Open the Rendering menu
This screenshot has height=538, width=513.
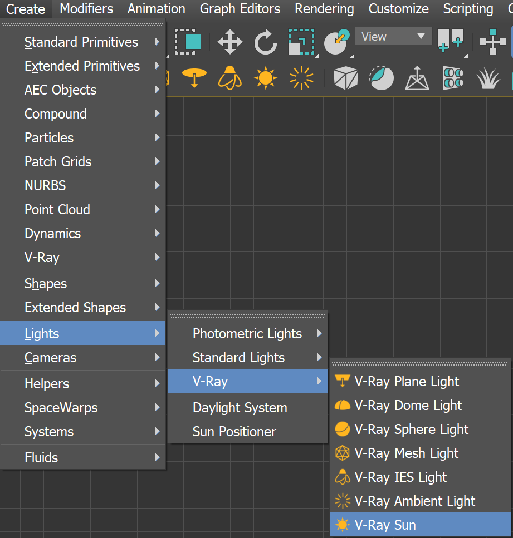coord(324,9)
